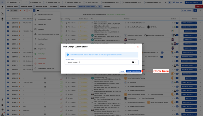Choose Add Notes menu item
Image resolution: width=203 pixels, height=116 pixels.
pyautogui.click(x=47, y=29)
